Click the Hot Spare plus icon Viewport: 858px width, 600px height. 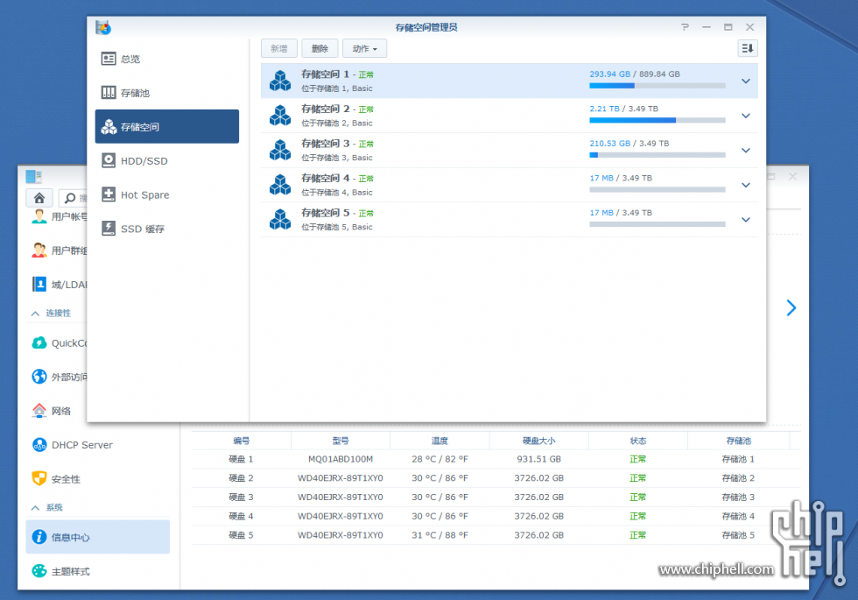[x=109, y=194]
